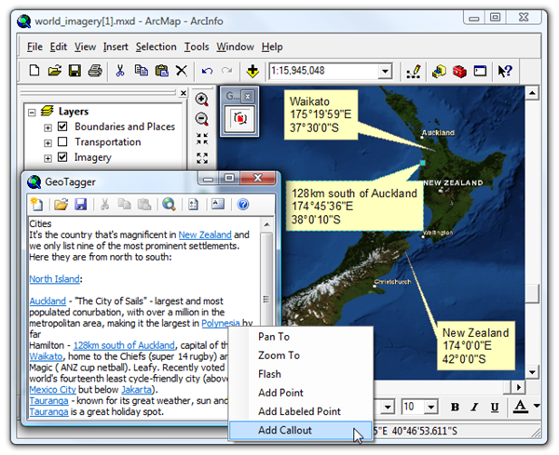The image size is (559, 455).
Task: Click the GeoTagger globe search icon
Action: (x=169, y=204)
